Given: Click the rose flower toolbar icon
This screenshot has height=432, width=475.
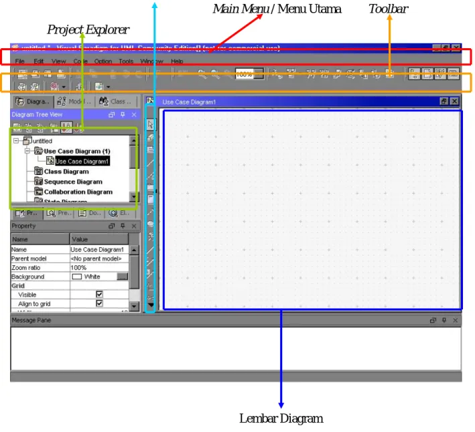Looking at the screenshot, I should (54, 87).
